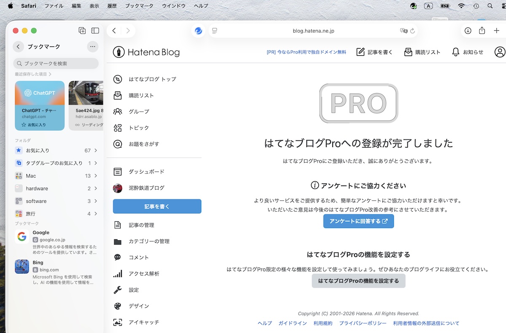
Task: Open the ChatGPT saved item thumbnail
Action: (x=40, y=106)
